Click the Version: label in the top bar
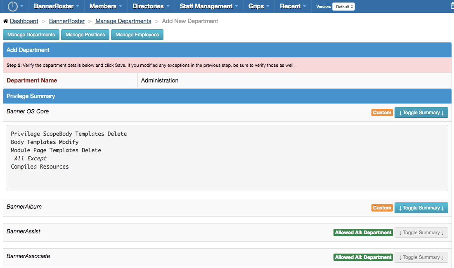This screenshot has width=454, height=268. (x=324, y=6)
